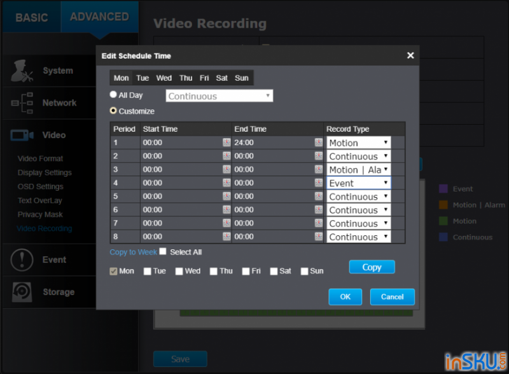Open the All Day record type dropdown

click(219, 96)
